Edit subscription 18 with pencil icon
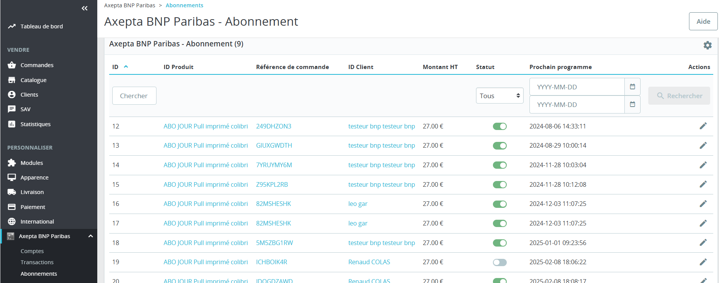Viewport: 719px width, 283px height. tap(703, 242)
